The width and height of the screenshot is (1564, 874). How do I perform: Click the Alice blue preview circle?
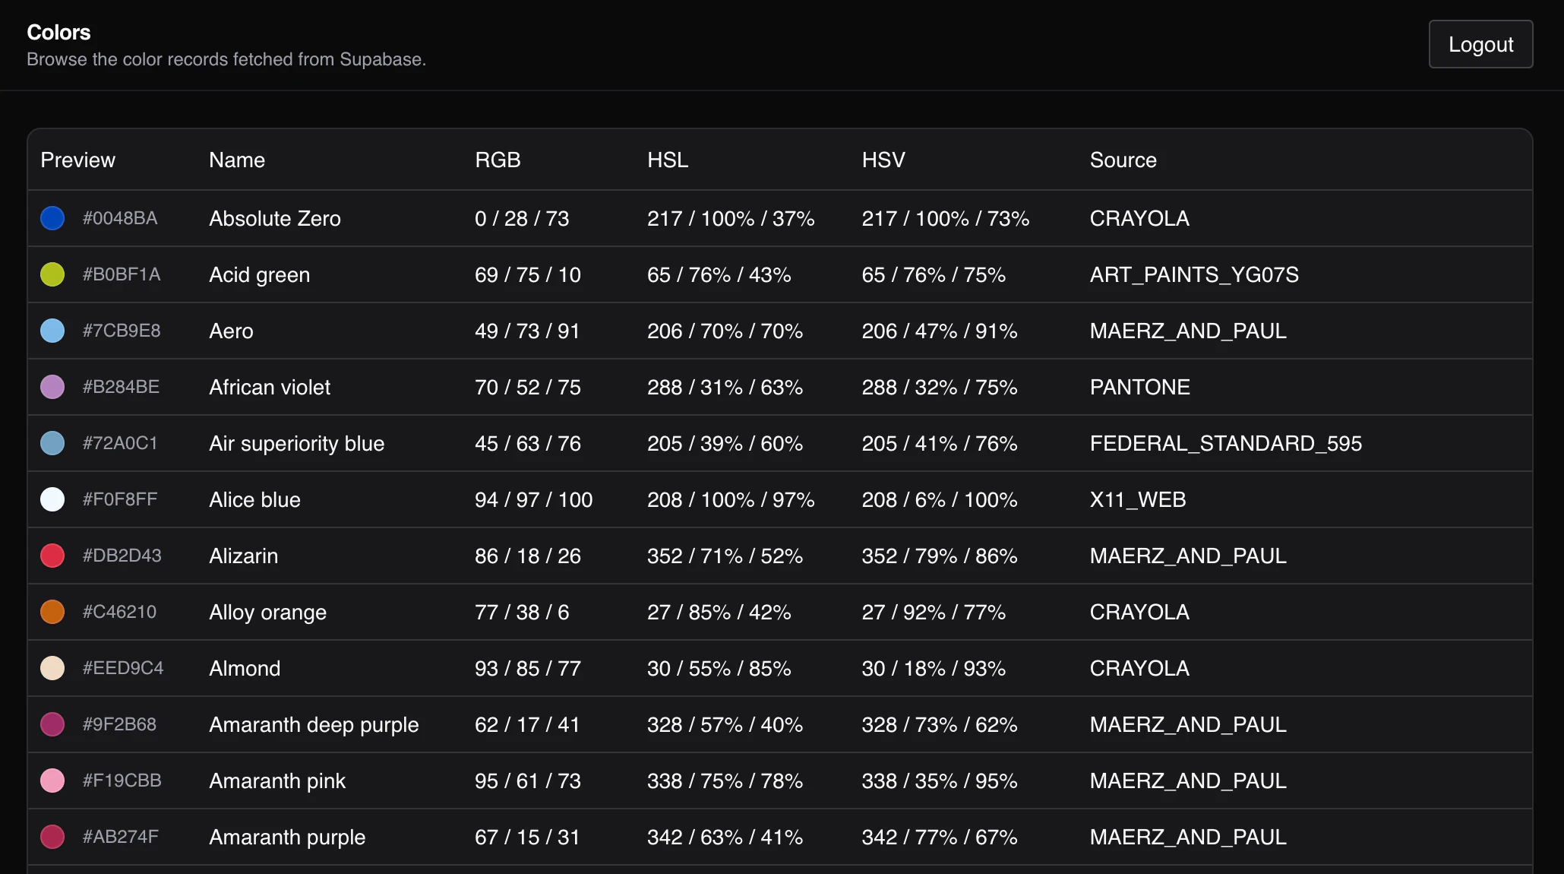(x=52, y=499)
